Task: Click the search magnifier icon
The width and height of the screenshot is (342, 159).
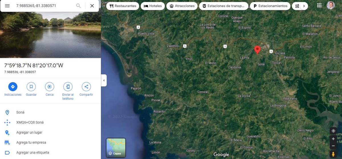Action: click(x=78, y=6)
